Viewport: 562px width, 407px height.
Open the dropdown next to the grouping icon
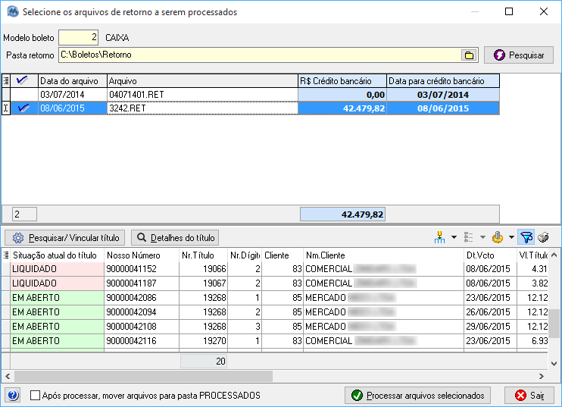(x=454, y=237)
